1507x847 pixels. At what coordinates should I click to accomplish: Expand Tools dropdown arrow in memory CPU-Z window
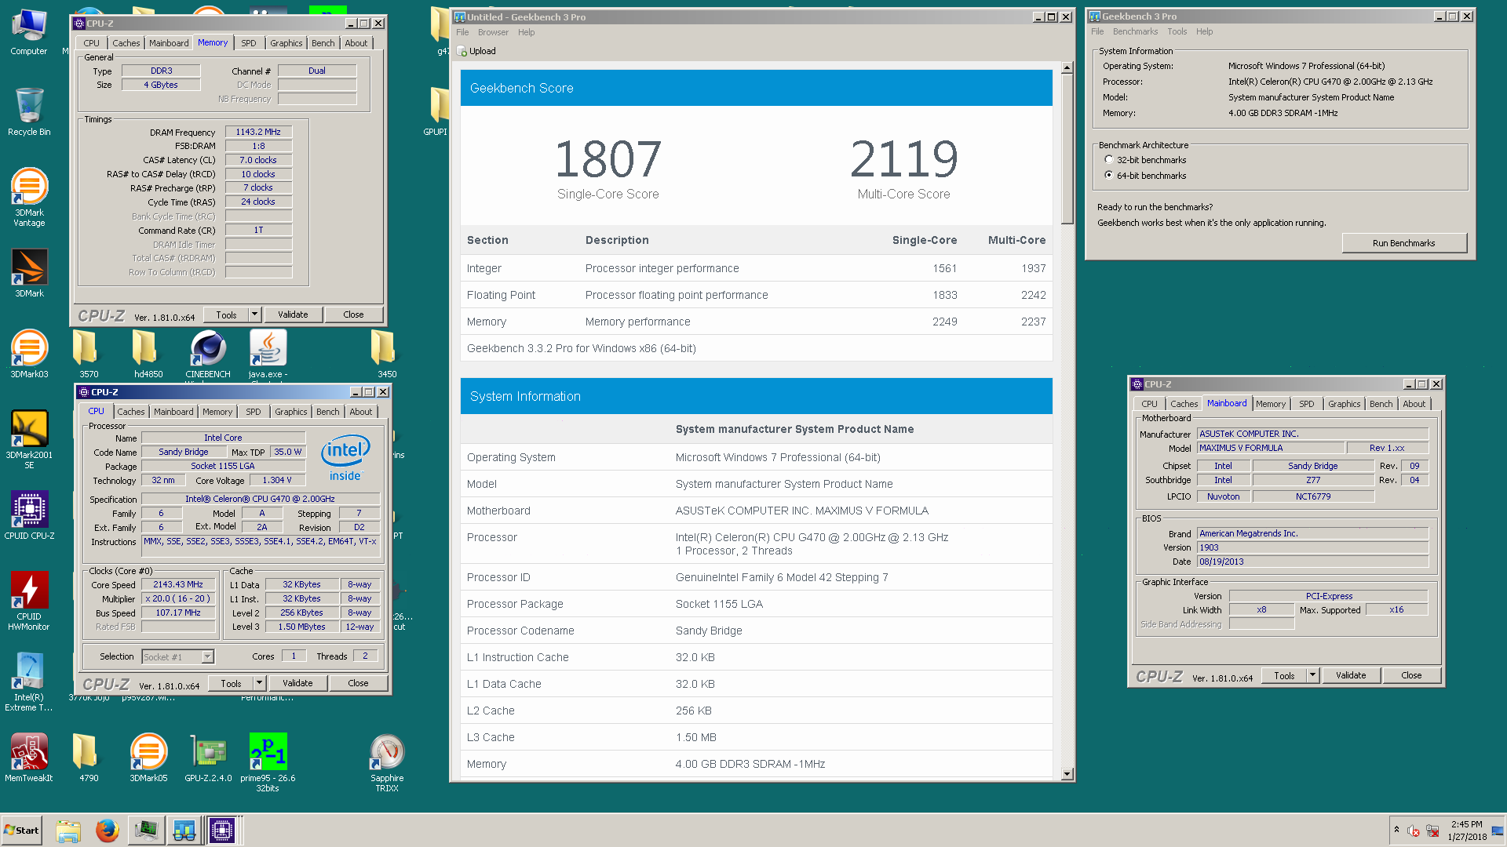pyautogui.click(x=254, y=314)
